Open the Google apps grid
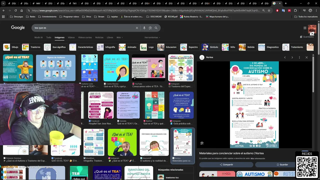320x180 pixels. point(305,28)
